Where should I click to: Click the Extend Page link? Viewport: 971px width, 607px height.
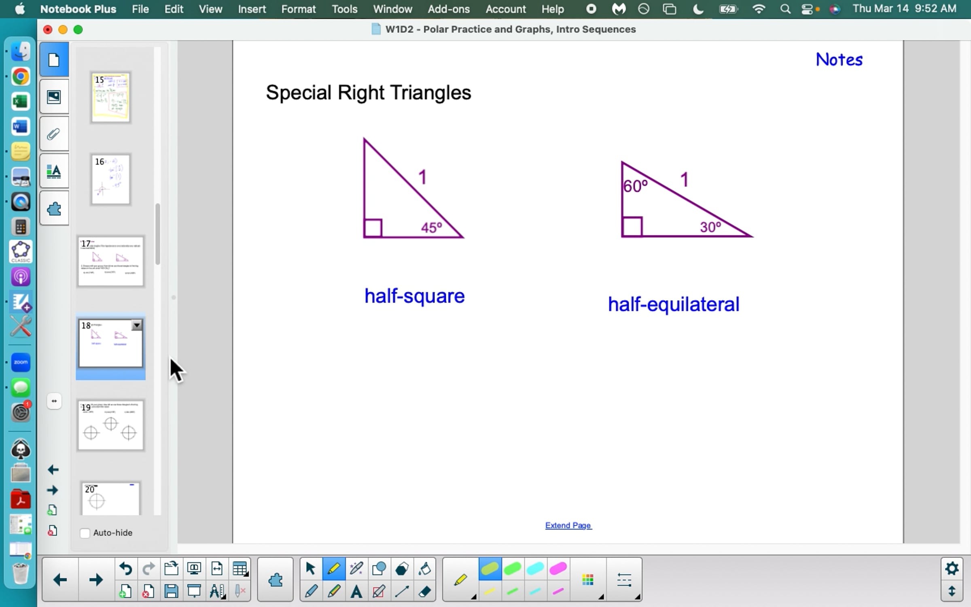click(568, 525)
